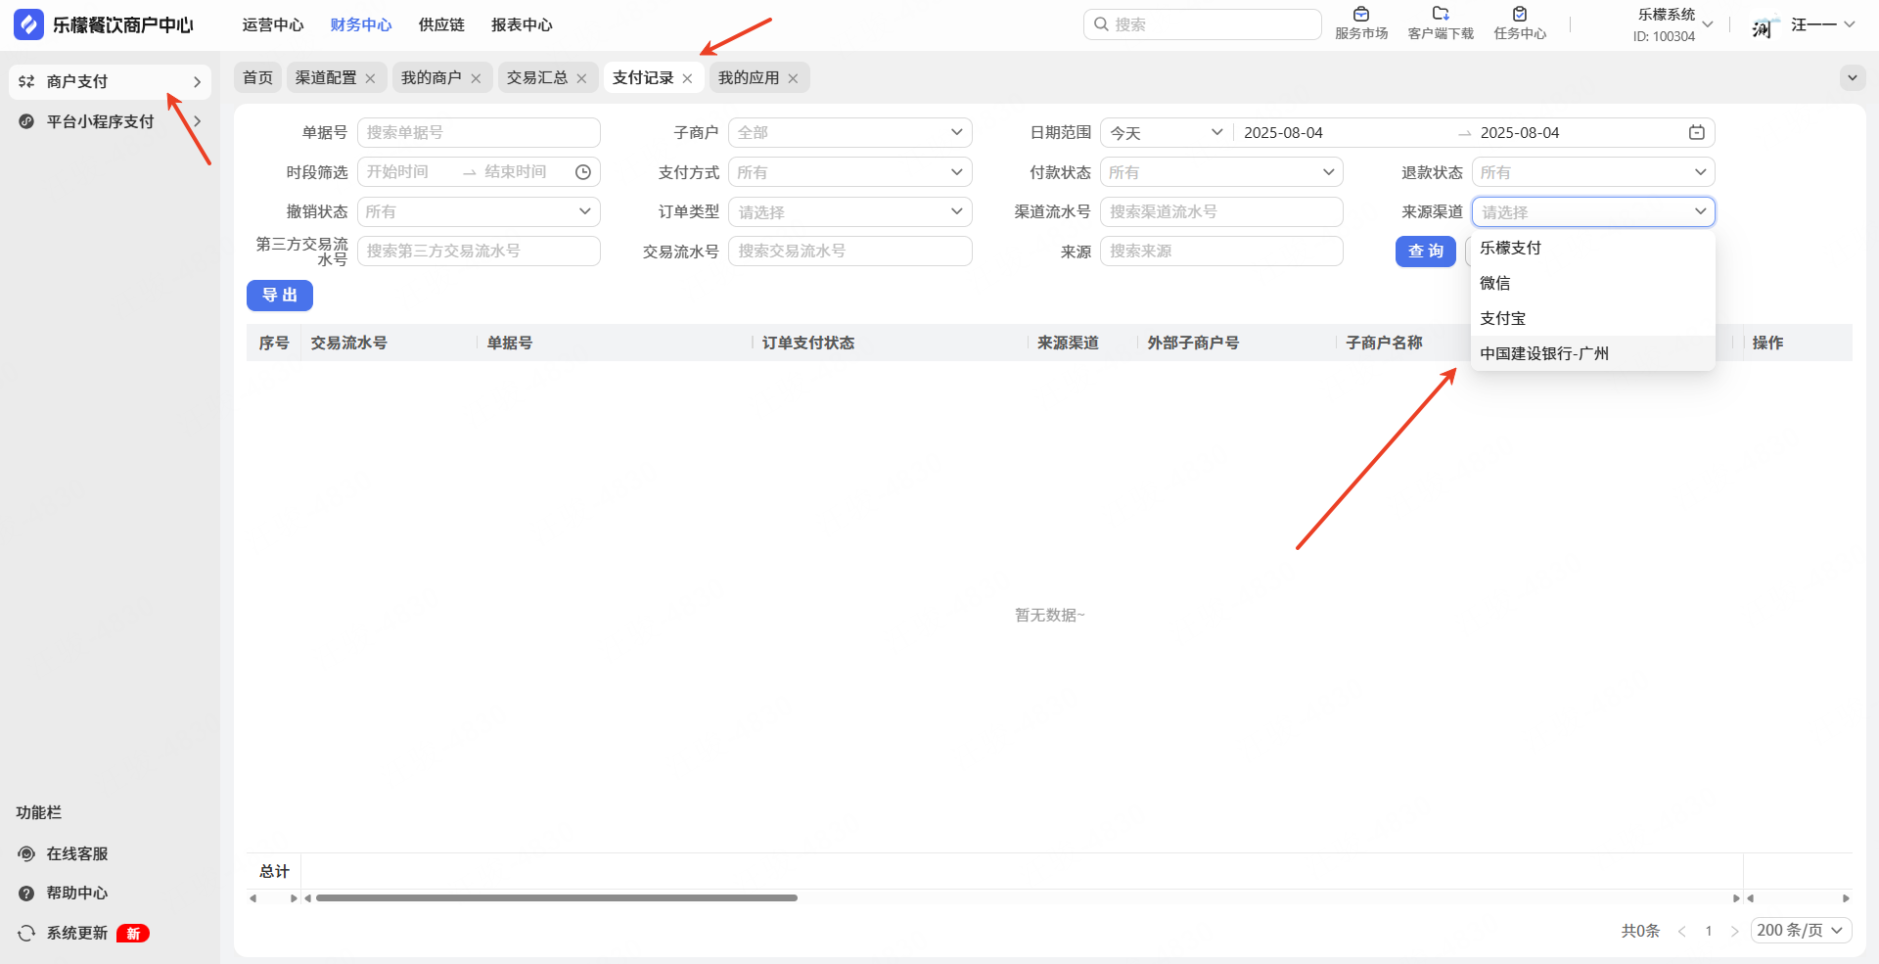The width and height of the screenshot is (1879, 964).
Task: Switch to the 首页 tab
Action: pyautogui.click(x=257, y=77)
